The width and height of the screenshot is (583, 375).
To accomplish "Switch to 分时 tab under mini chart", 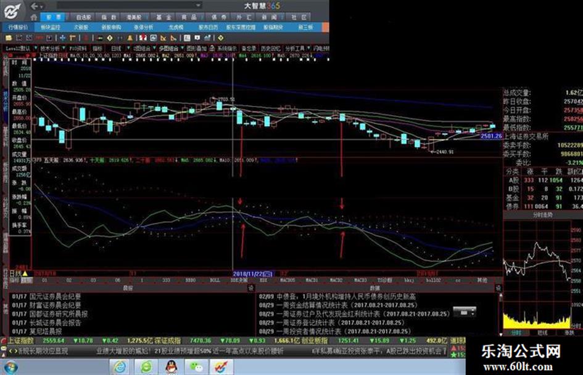I will pyautogui.click(x=516, y=333).
